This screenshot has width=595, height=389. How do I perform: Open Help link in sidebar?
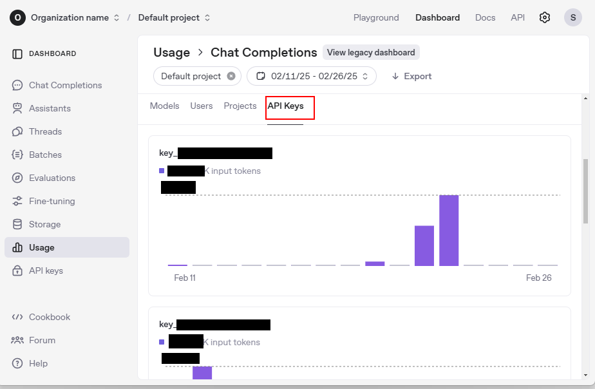pyautogui.click(x=39, y=363)
